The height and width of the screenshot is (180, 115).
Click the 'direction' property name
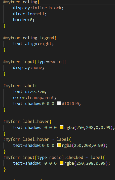click(24, 14)
